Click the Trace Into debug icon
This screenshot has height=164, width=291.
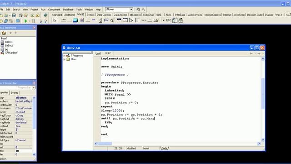pos(40,21)
